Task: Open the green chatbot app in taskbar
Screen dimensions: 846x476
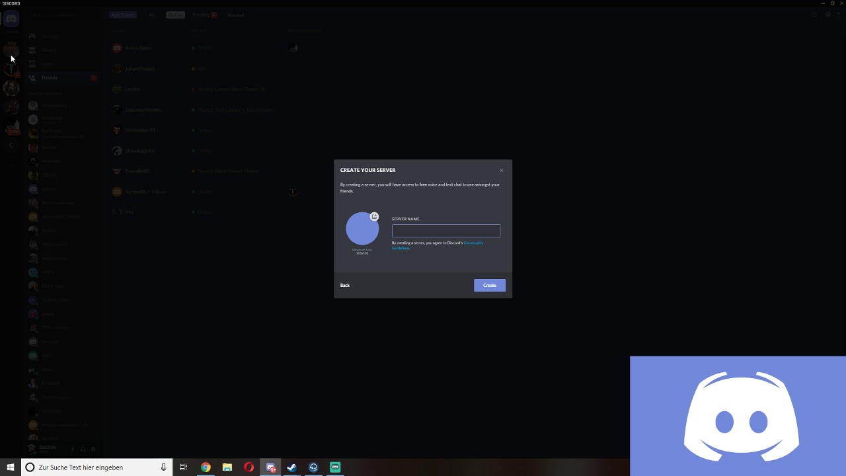Action: (x=335, y=467)
